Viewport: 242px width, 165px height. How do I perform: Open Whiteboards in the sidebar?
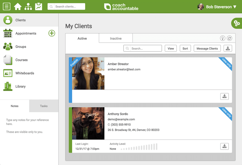pyautogui.click(x=29, y=73)
